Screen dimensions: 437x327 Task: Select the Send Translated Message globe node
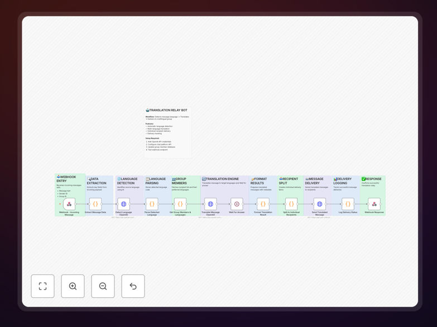(x=320, y=204)
